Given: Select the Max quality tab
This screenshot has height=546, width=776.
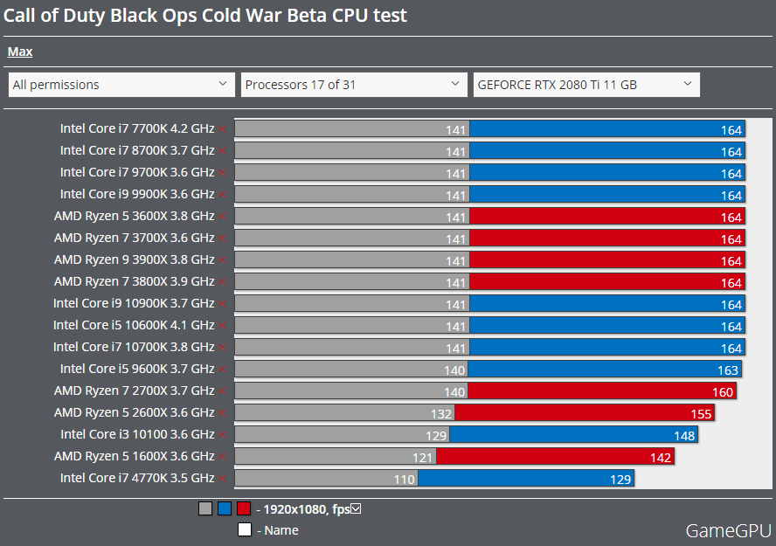Looking at the screenshot, I should pos(20,52).
